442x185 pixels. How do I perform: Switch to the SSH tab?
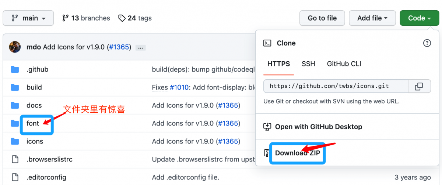point(308,64)
